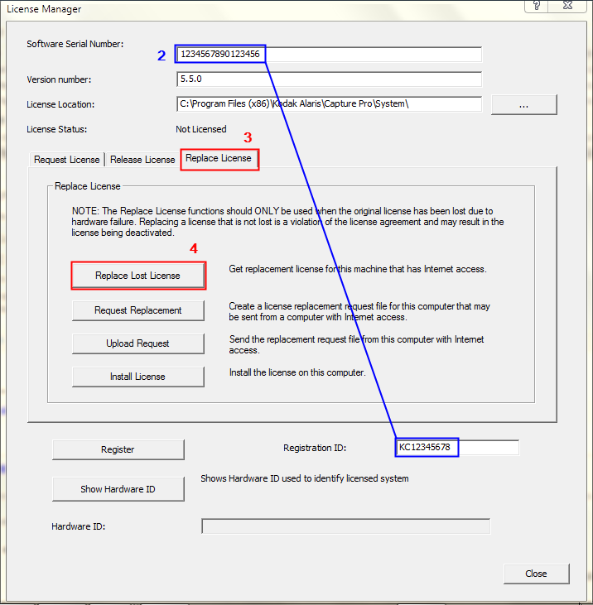The width and height of the screenshot is (593, 605).
Task: Click the License Manager title bar
Action: pos(248,8)
